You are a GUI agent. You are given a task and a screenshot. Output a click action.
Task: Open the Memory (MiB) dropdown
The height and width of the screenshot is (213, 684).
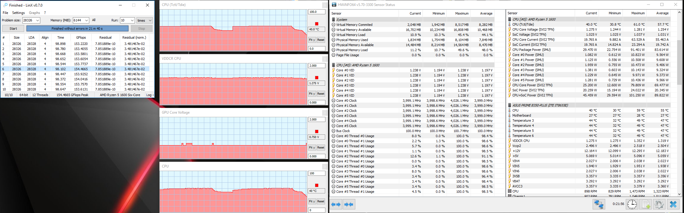[86, 20]
